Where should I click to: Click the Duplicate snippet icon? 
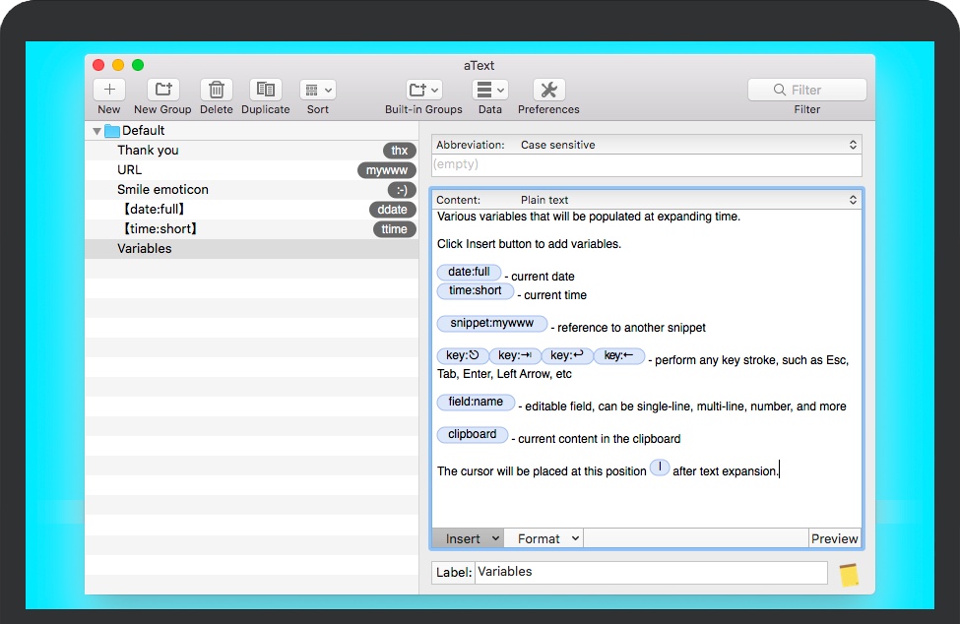[265, 90]
